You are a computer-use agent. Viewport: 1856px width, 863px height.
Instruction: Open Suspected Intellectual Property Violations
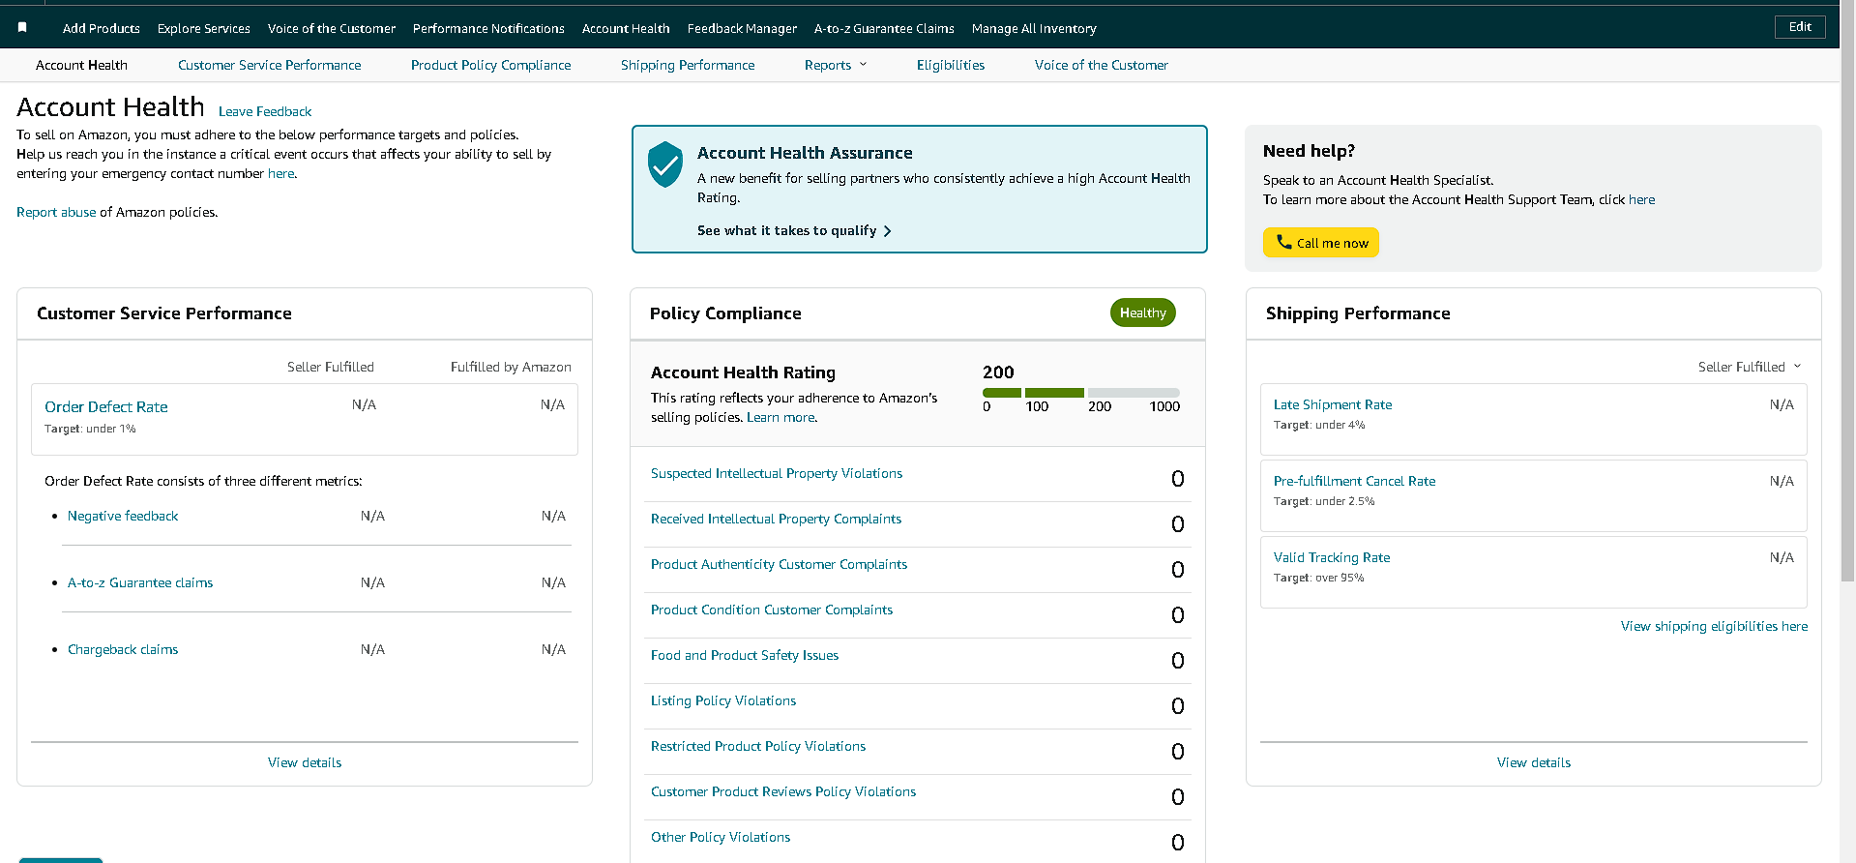[x=777, y=473]
